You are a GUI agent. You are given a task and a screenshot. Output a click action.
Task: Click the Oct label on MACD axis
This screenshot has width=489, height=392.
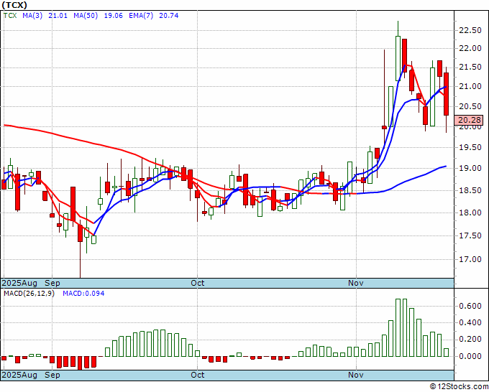pyautogui.click(x=198, y=375)
